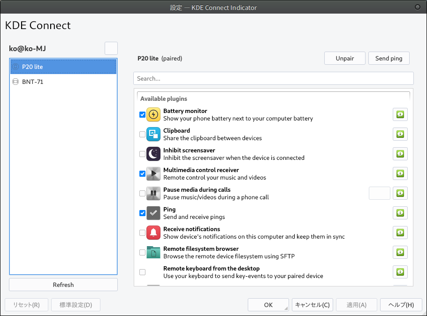
Task: Click the Remote filesystem browser folder icon
Action: (153, 252)
